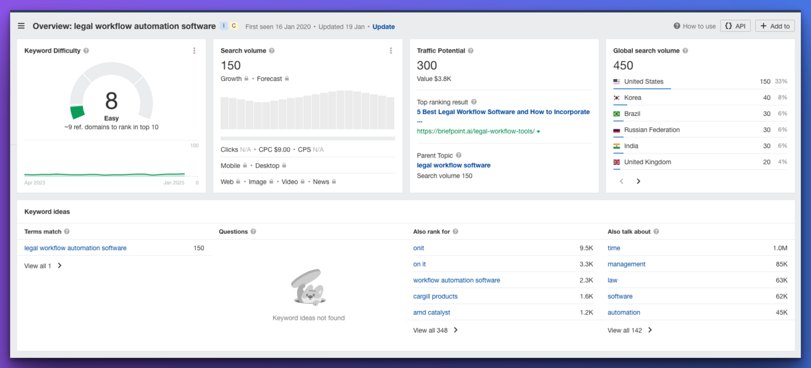Viewport: 811px width, 368px height.
Task: Select the United States row showing 150
Action: 700,81
